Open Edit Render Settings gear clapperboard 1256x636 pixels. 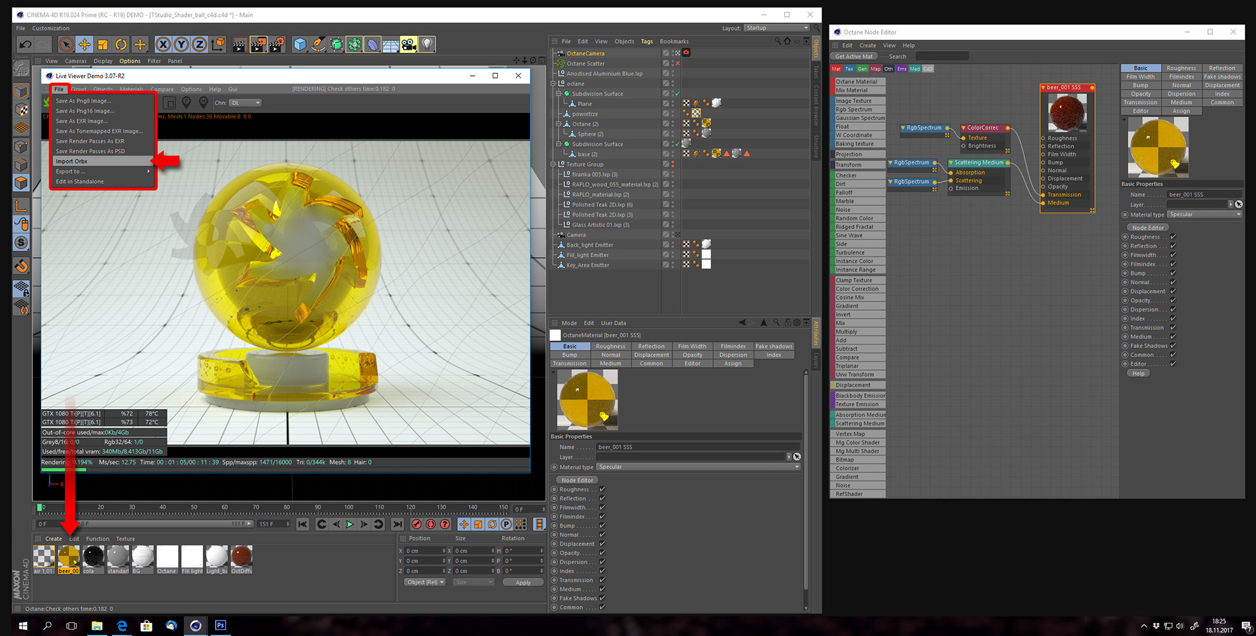[277, 44]
